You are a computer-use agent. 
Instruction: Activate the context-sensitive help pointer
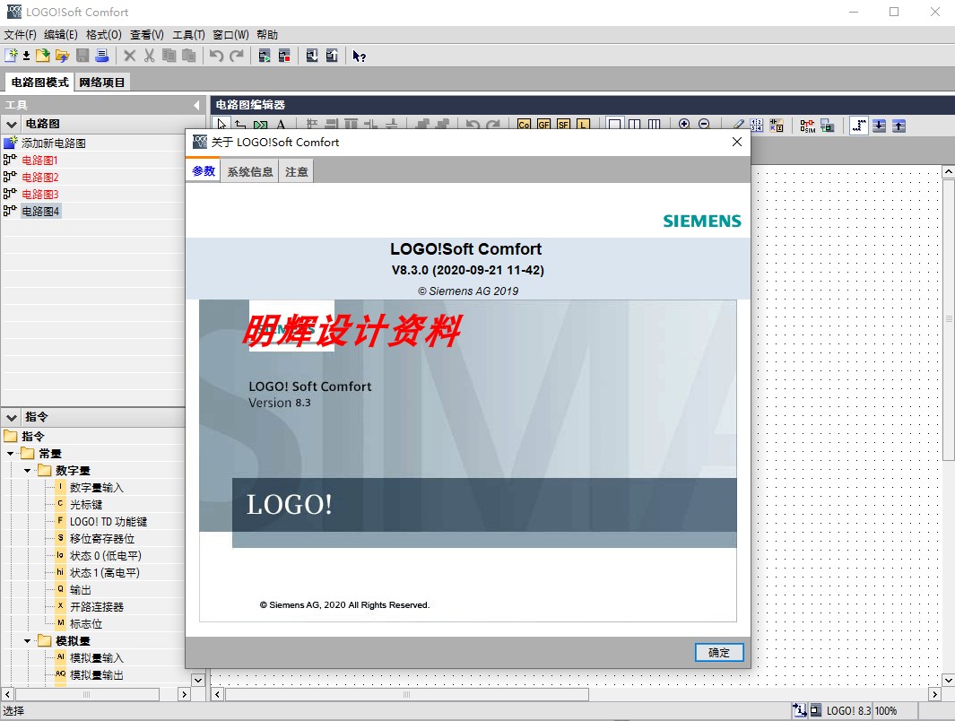pos(360,56)
